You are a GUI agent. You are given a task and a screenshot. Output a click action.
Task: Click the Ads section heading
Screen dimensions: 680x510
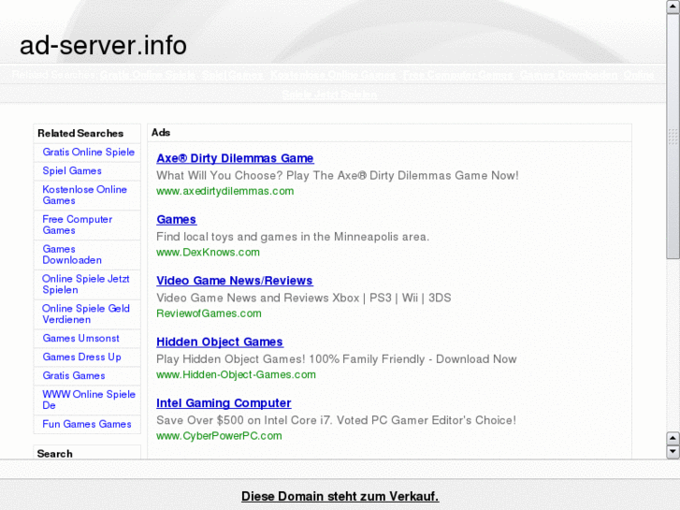pyautogui.click(x=161, y=132)
